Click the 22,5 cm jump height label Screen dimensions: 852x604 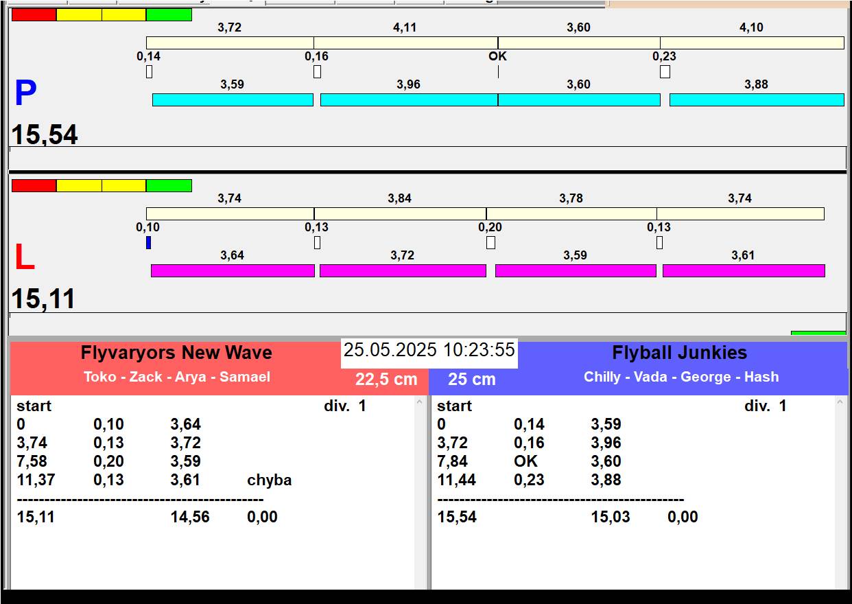click(x=386, y=380)
